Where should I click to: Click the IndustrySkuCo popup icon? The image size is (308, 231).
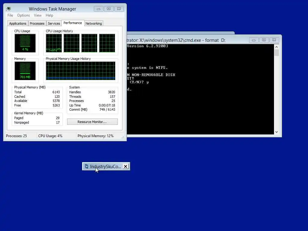(86, 167)
